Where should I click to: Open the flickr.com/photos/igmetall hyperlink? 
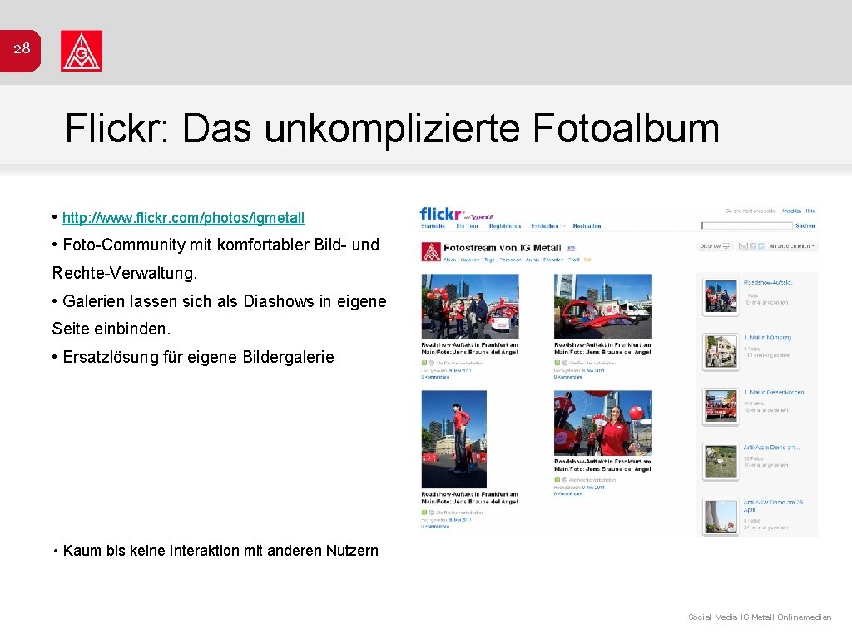pos(184,218)
